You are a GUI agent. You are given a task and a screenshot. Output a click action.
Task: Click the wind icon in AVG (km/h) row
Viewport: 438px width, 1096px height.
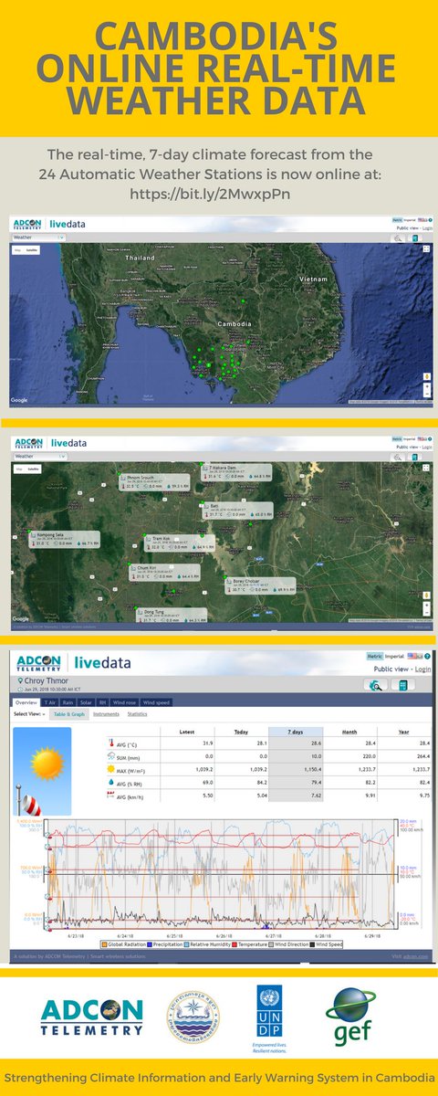point(110,795)
